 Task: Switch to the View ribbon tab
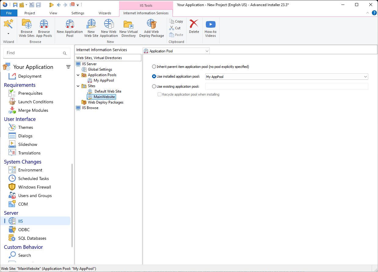pyautogui.click(x=53, y=13)
